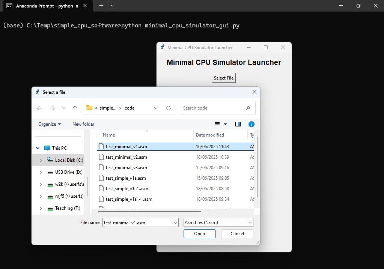
Task: Open the Asm files type filter
Action: pyautogui.click(x=218, y=222)
